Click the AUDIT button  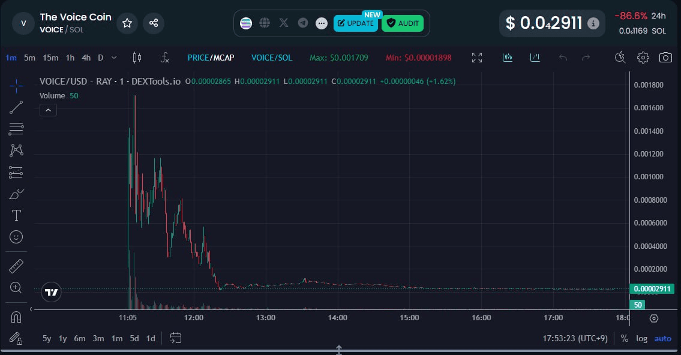point(403,23)
